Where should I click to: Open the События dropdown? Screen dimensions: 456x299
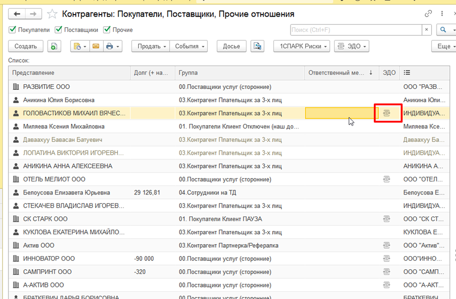188,46
